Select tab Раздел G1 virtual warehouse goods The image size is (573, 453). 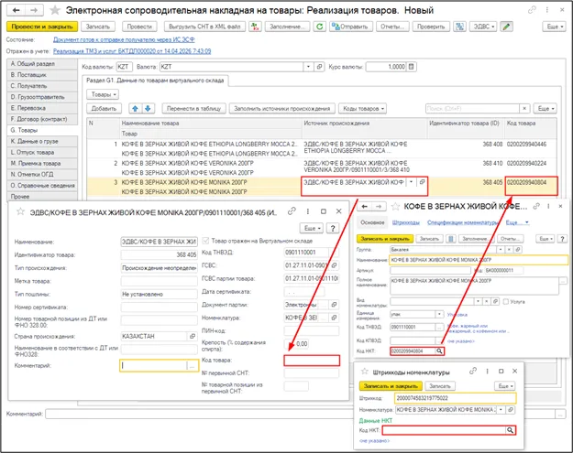pos(155,81)
